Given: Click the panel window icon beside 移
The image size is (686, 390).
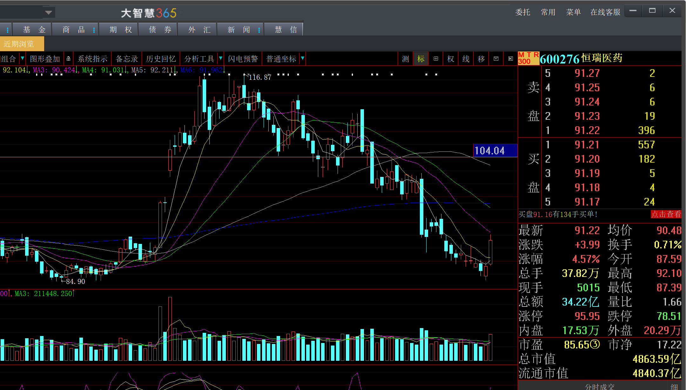Looking at the screenshot, I should point(496,59).
